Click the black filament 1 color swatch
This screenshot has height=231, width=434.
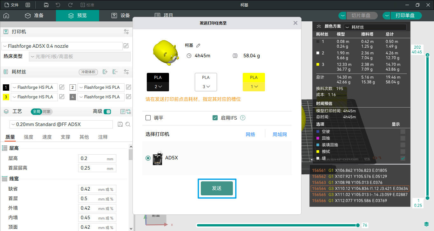(6, 87)
